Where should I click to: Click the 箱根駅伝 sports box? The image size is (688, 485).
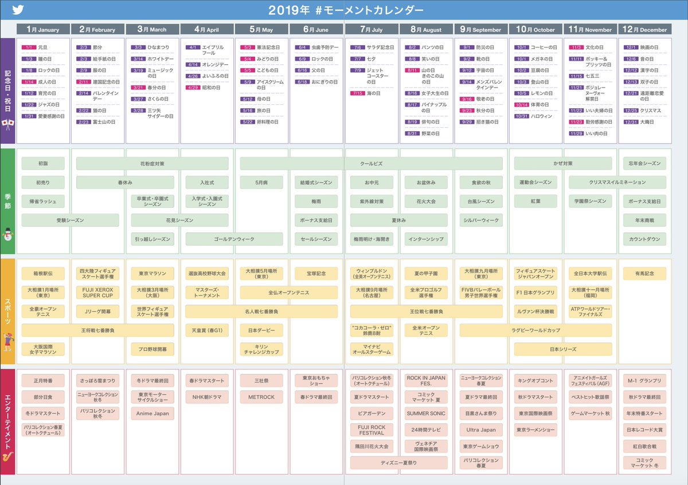point(43,274)
